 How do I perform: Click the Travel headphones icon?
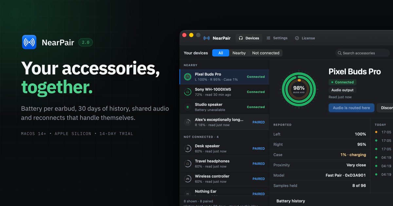[188, 163]
